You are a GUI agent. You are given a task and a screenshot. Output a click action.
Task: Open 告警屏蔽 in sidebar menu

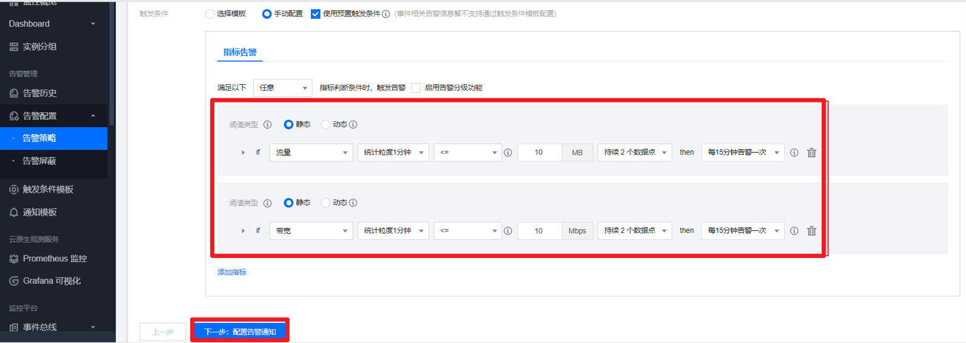(x=39, y=161)
